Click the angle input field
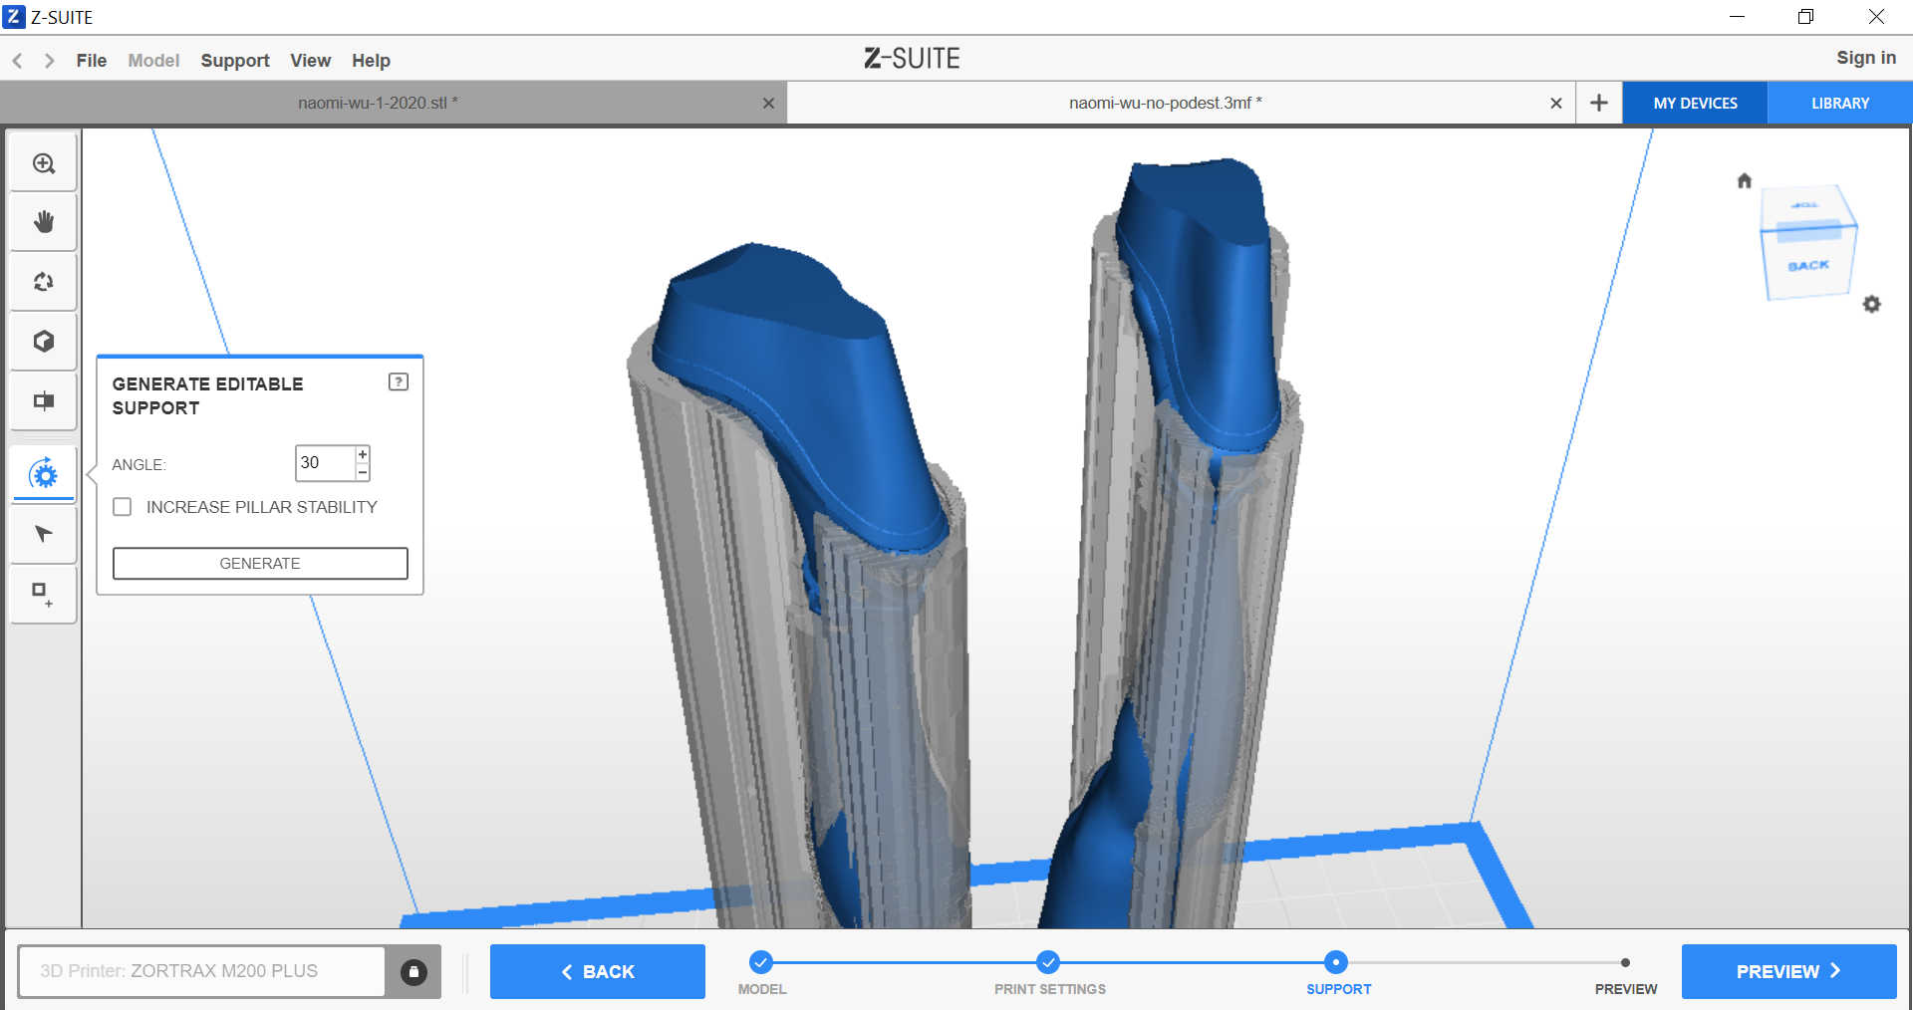1913x1010 pixels. [325, 463]
